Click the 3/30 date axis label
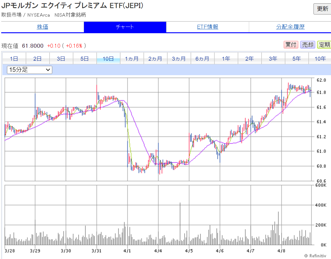The width and height of the screenshot is (331, 259). click(66, 251)
